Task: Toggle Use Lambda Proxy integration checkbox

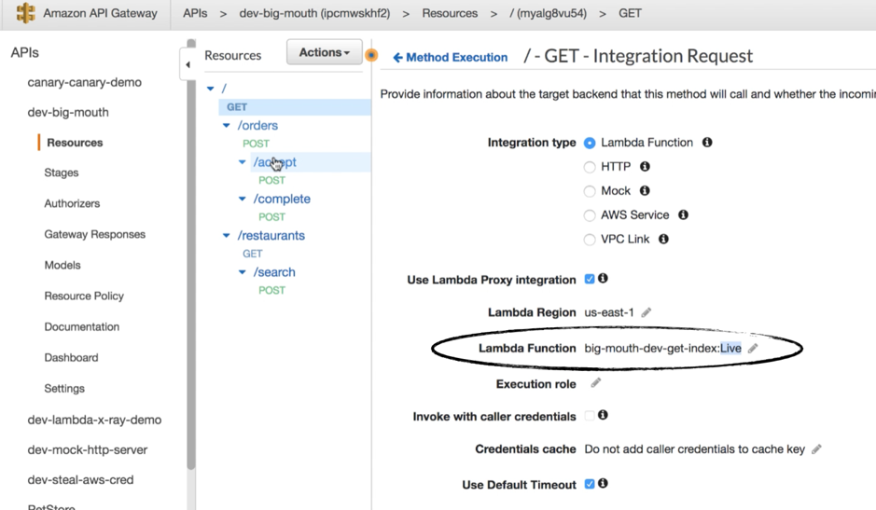Action: point(590,279)
